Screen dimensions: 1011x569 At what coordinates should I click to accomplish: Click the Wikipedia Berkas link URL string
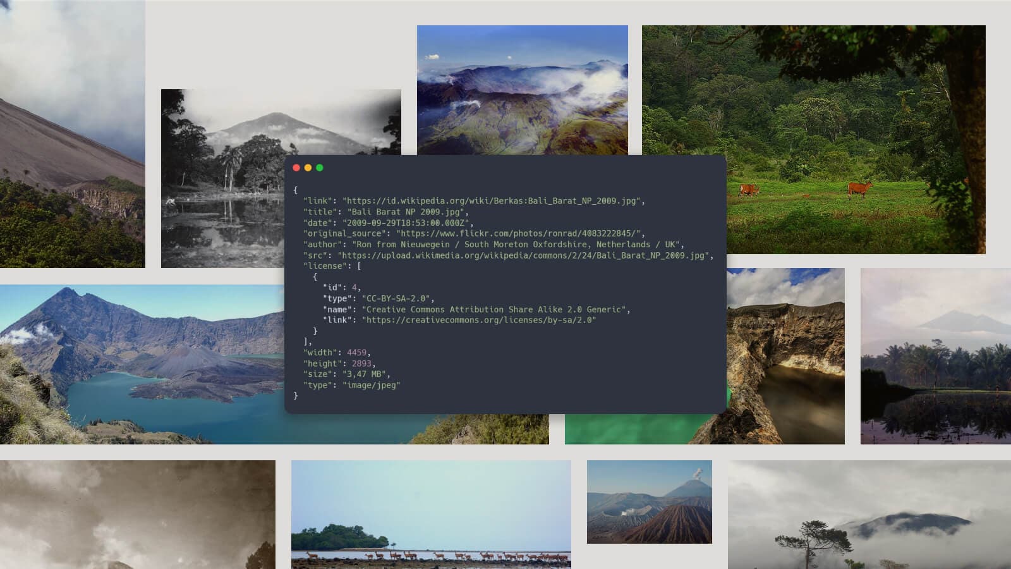[x=491, y=201]
